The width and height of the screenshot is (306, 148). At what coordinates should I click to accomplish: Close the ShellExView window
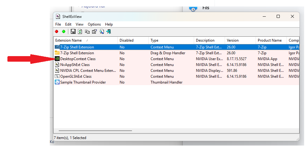292,17
